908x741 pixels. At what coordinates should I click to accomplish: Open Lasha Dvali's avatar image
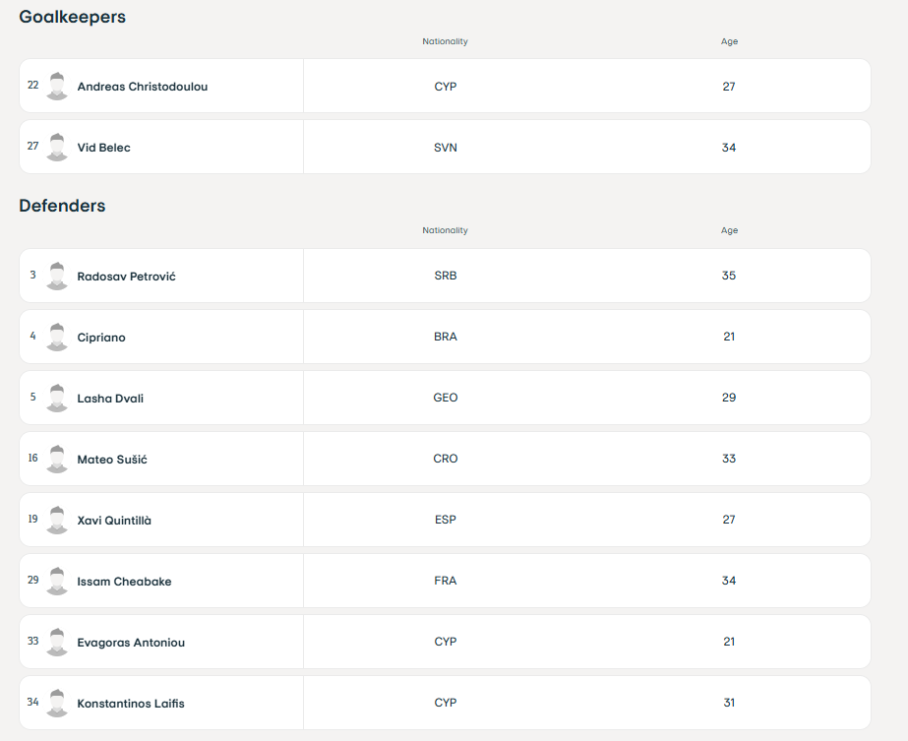[57, 398]
